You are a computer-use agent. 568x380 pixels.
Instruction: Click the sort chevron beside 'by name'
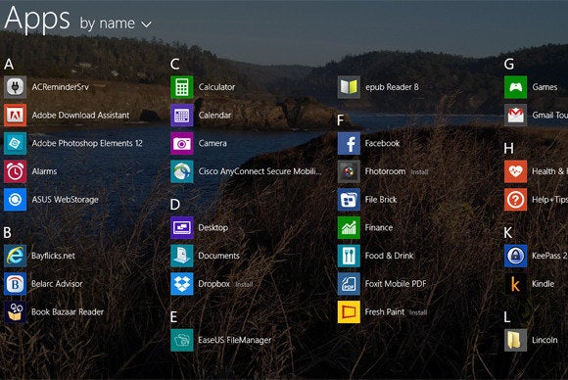pos(146,24)
